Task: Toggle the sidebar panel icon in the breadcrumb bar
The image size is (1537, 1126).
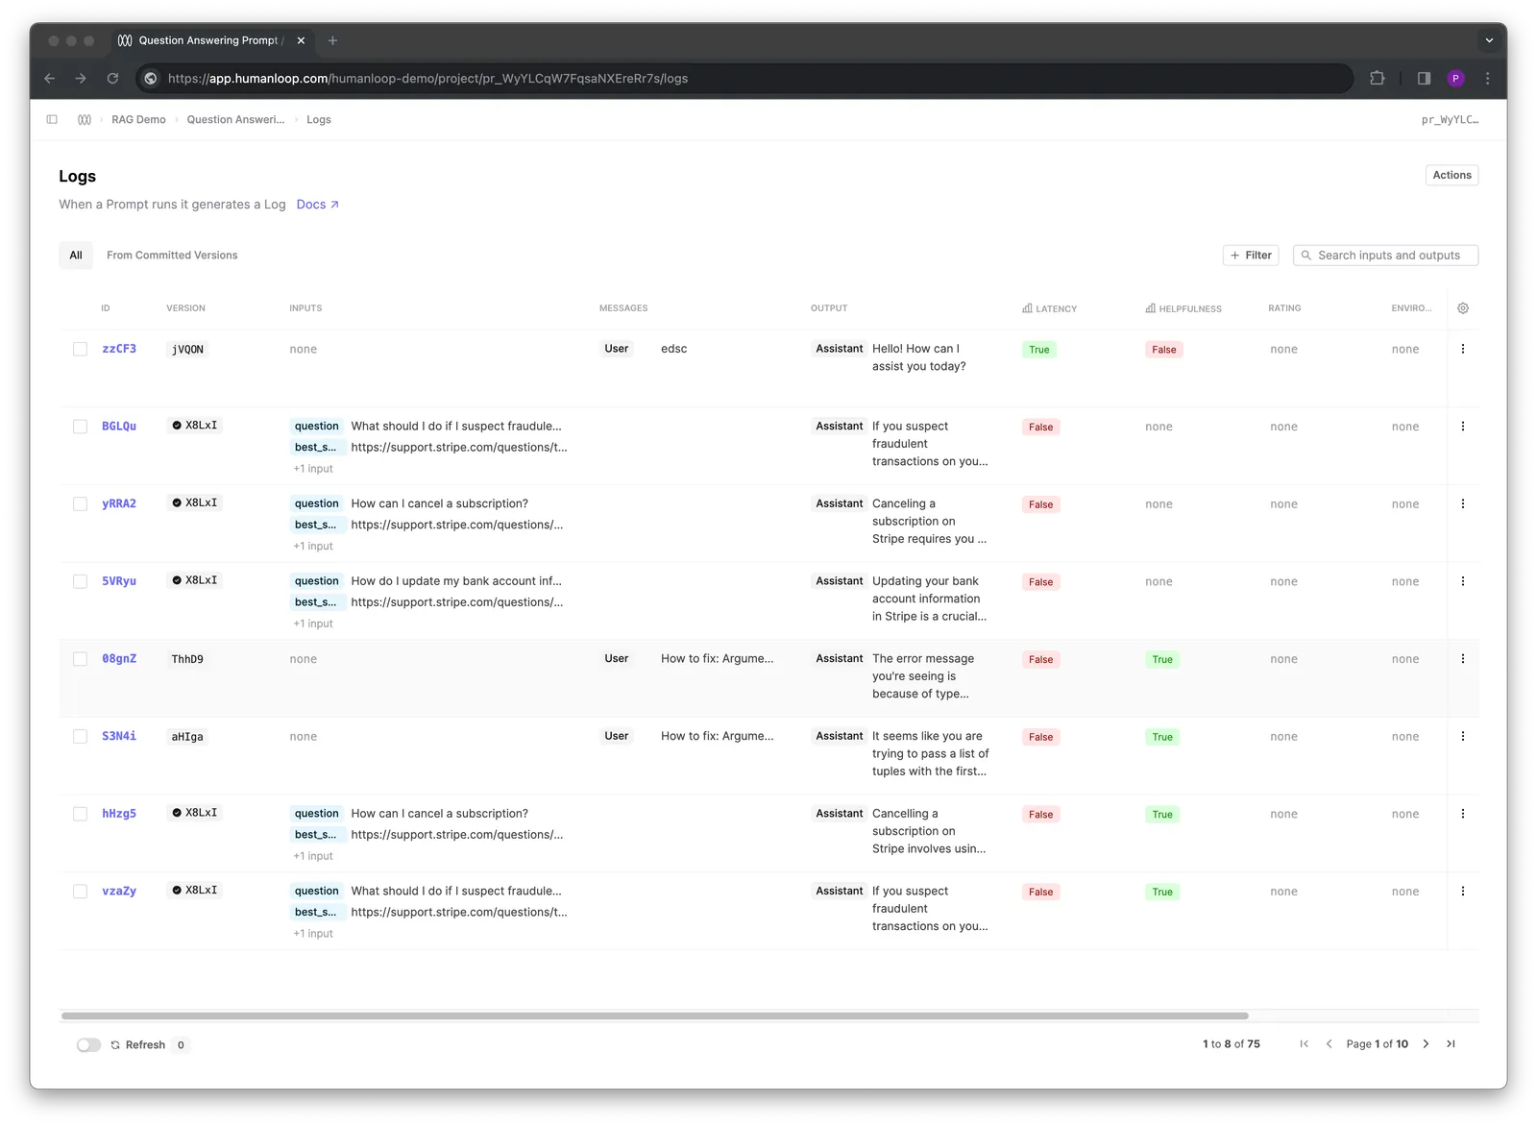Action: click(x=52, y=120)
